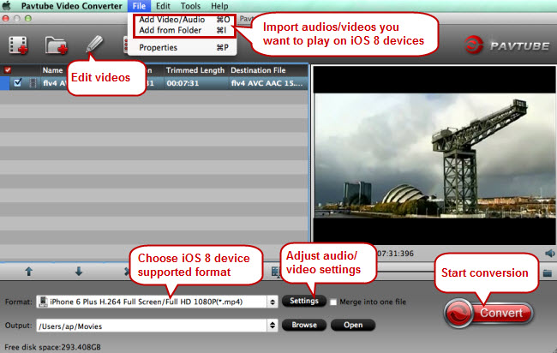
Task: Click the destination cell flv4 AVC AAC 15...
Action: click(267, 83)
